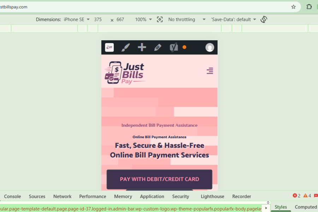318x212 pixels.
Task: Open the browser extensions puzzle icon
Action: (309, 7)
